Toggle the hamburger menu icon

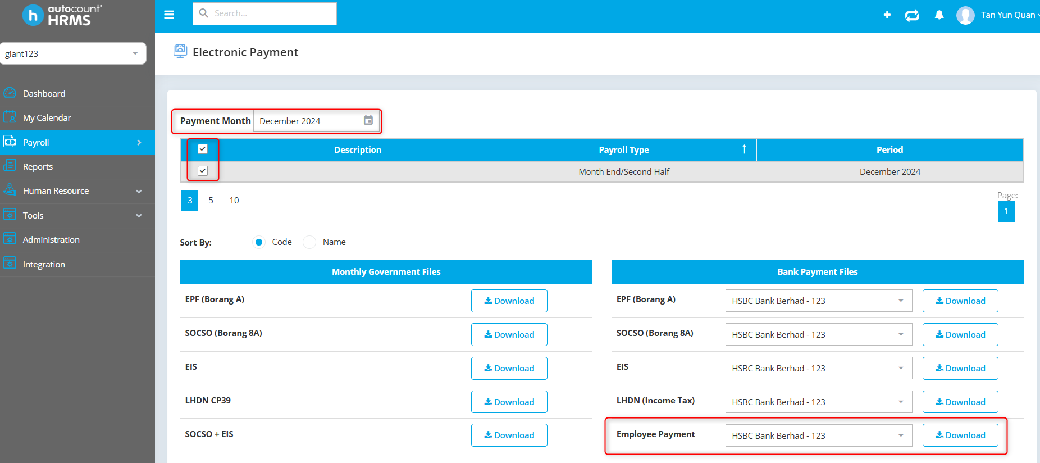click(169, 15)
